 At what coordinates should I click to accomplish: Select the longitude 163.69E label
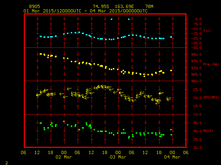[x=124, y=7]
